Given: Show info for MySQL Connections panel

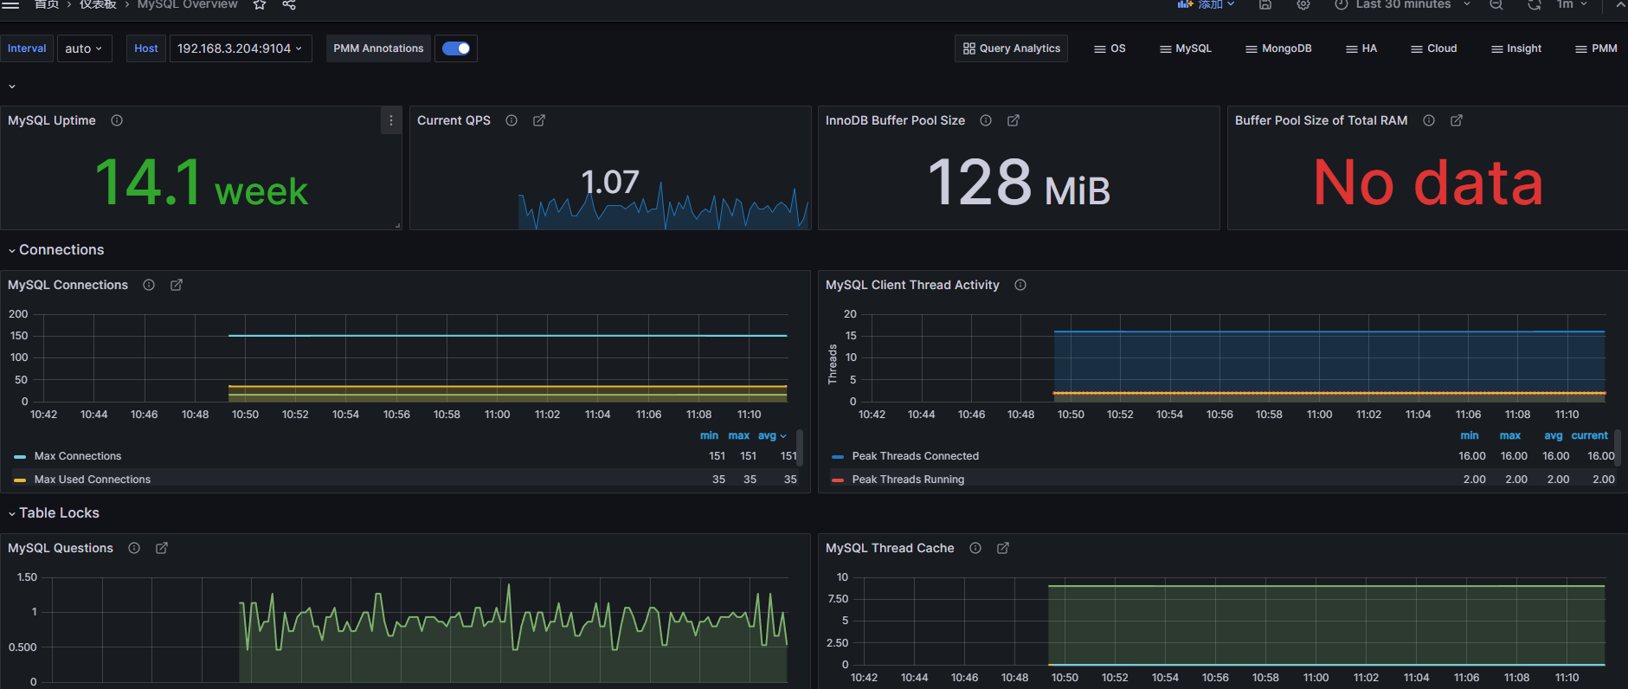Looking at the screenshot, I should (x=149, y=285).
